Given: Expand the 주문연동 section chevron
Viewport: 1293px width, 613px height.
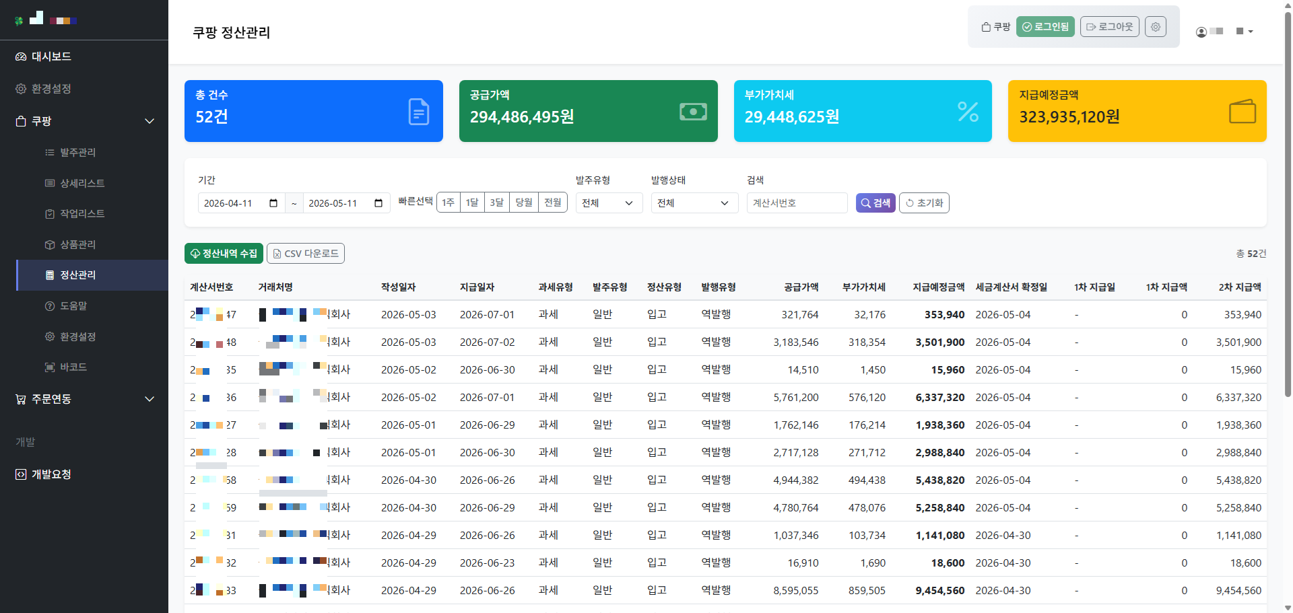Looking at the screenshot, I should (x=150, y=399).
